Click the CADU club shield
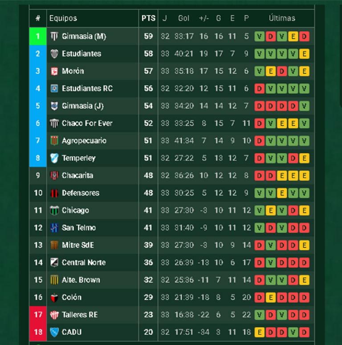Screen dimensions: 342x345 click(x=54, y=332)
